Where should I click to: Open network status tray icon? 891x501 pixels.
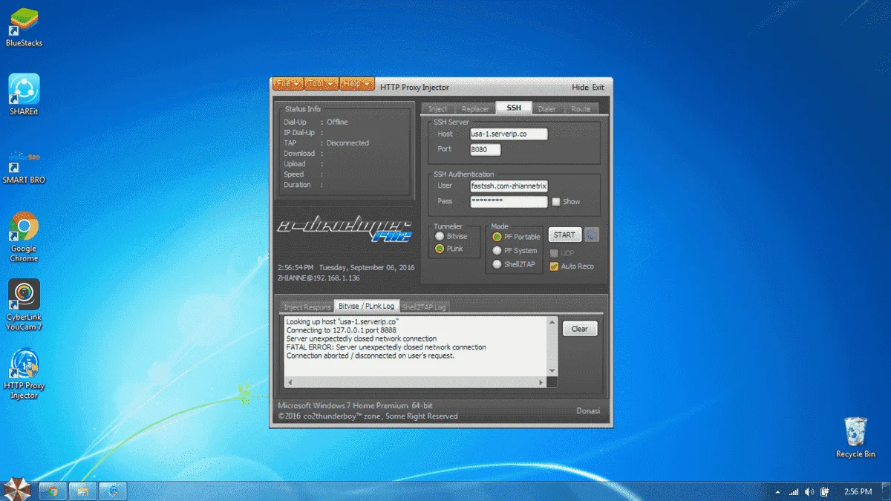(x=794, y=491)
